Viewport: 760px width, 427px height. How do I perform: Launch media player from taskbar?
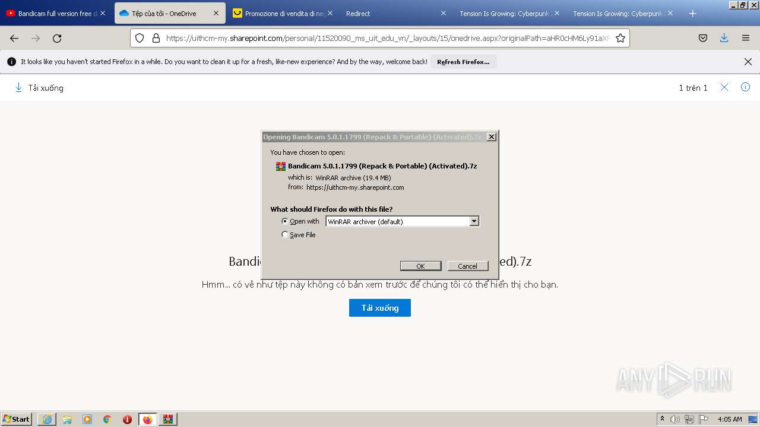coord(87,419)
